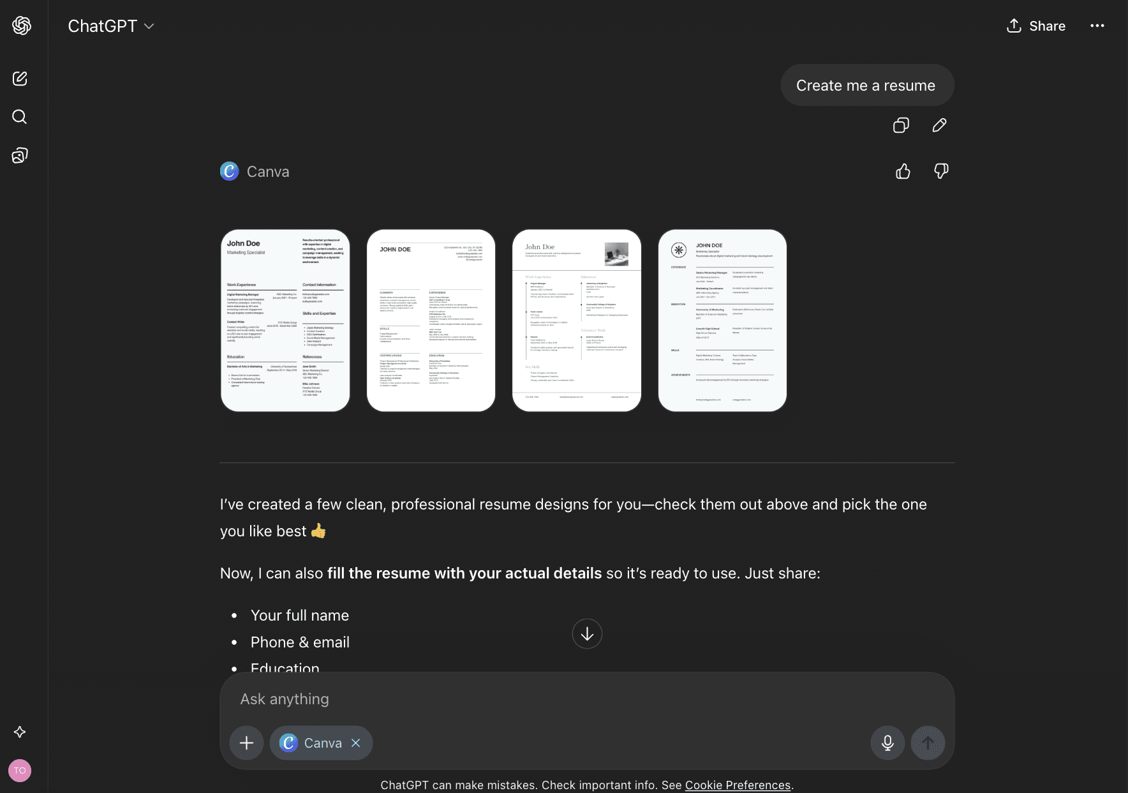Copy the user message with copy icon
1128x793 pixels.
tap(901, 125)
